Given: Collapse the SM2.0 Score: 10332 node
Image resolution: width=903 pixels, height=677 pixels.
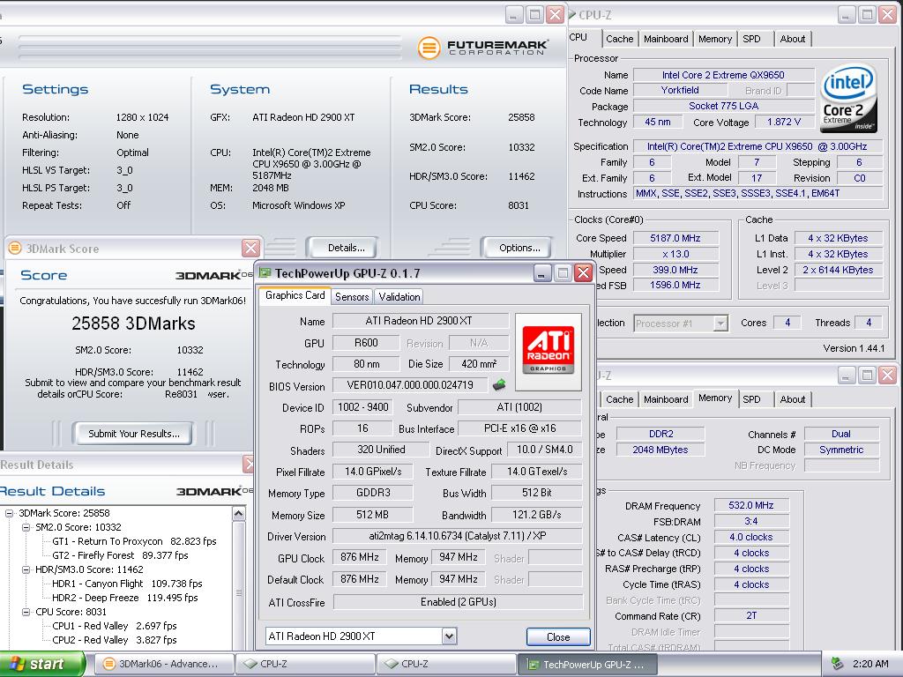Looking at the screenshot, I should point(26,527).
